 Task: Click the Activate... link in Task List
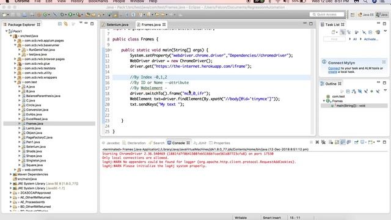point(371,39)
